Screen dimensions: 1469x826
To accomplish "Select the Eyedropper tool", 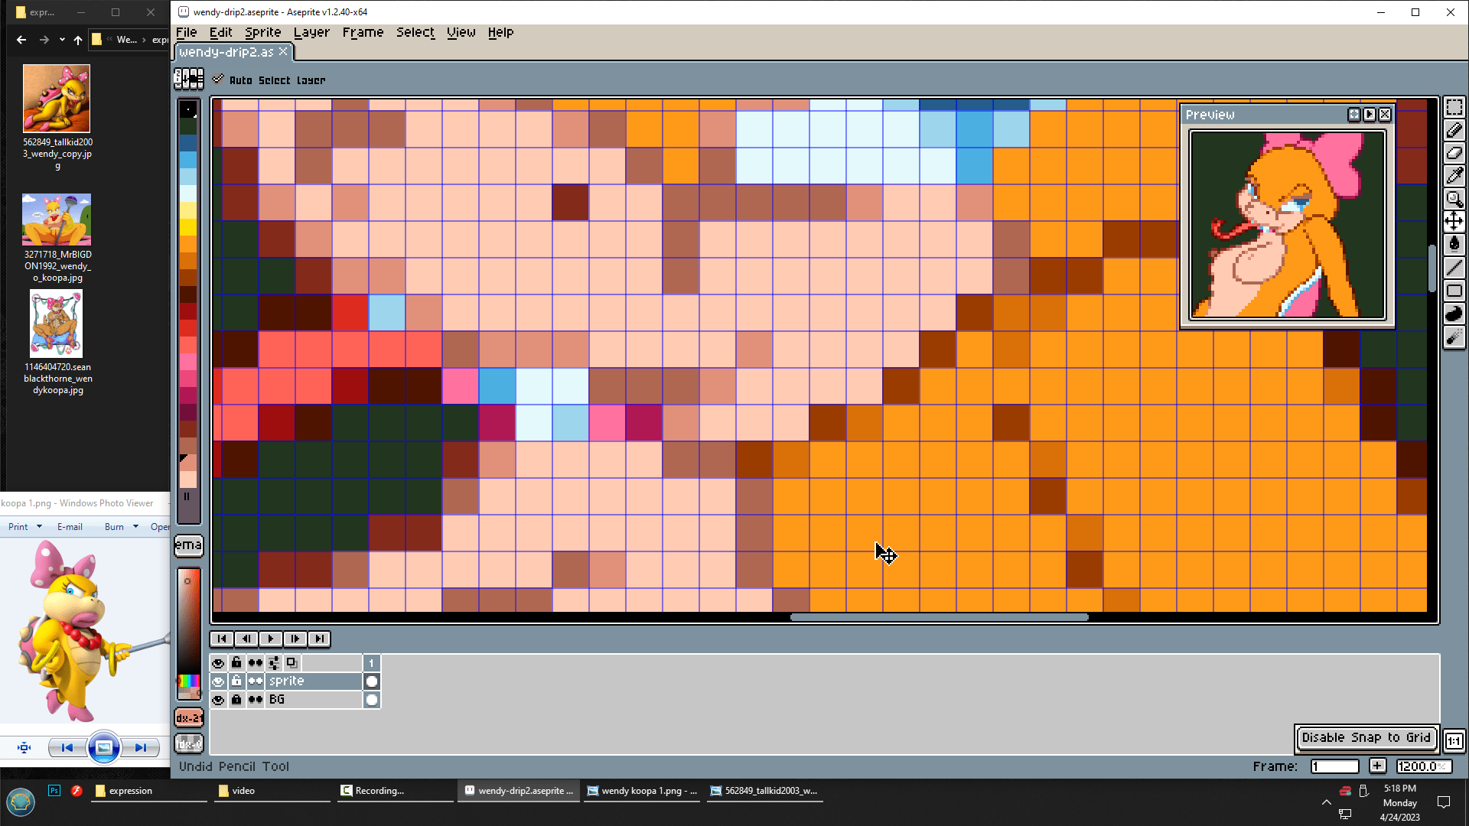I will point(1454,176).
